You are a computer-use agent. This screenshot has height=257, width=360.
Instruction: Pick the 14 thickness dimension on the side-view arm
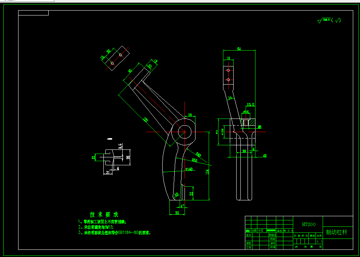tap(230, 98)
